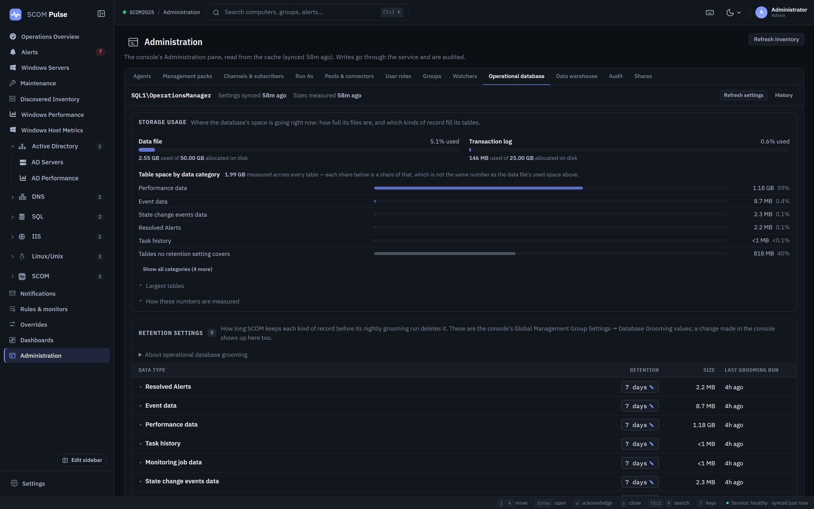Open the theme moon dropdown
This screenshot has height=509, width=814.
tap(733, 12)
